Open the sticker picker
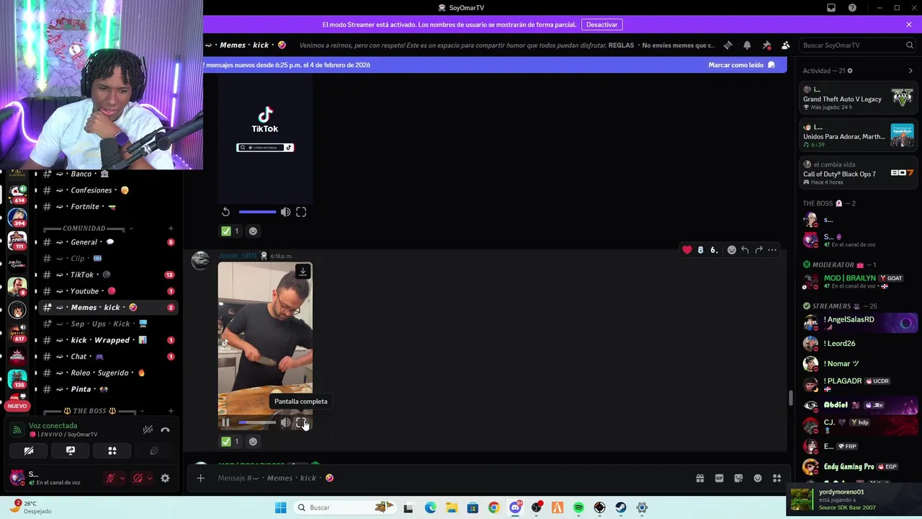 click(x=738, y=478)
